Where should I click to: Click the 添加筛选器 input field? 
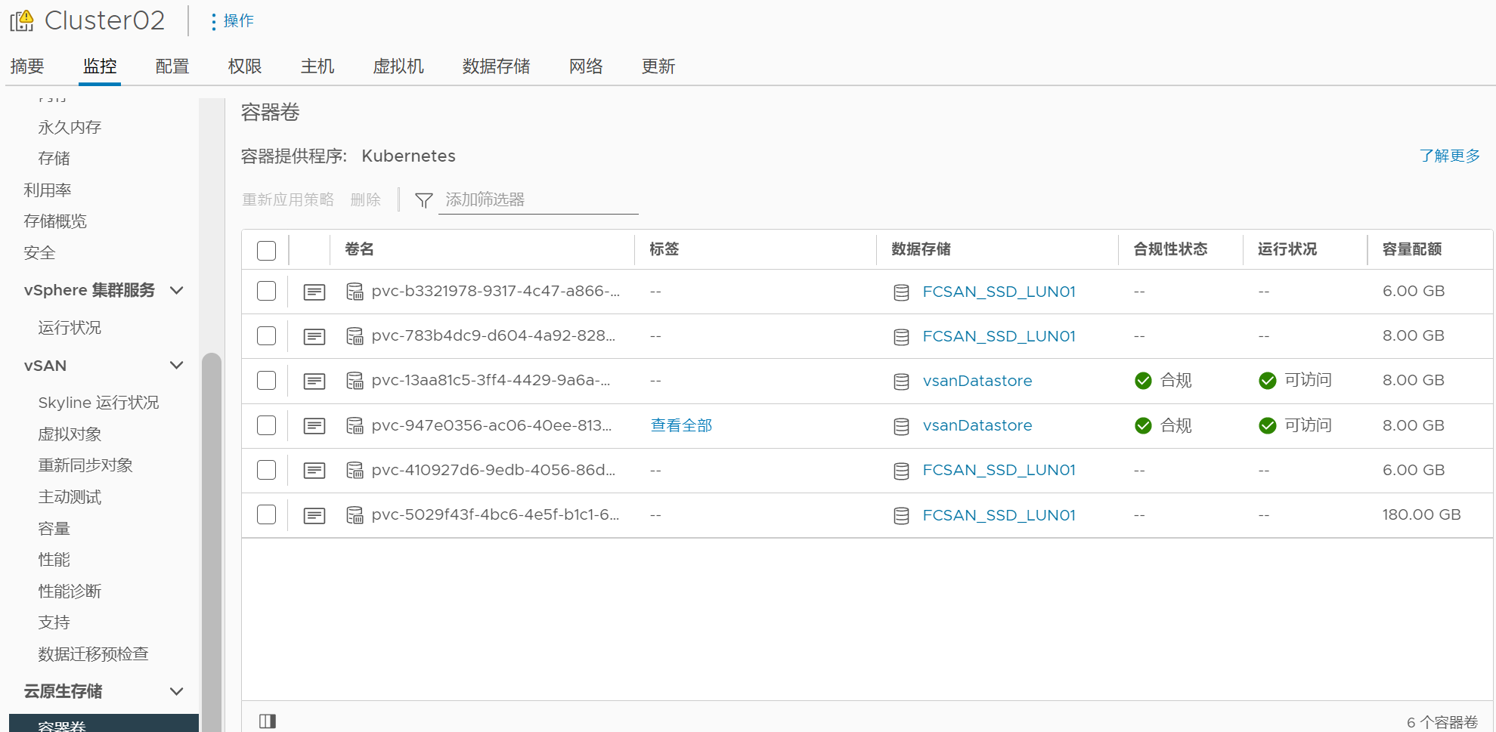[537, 199]
